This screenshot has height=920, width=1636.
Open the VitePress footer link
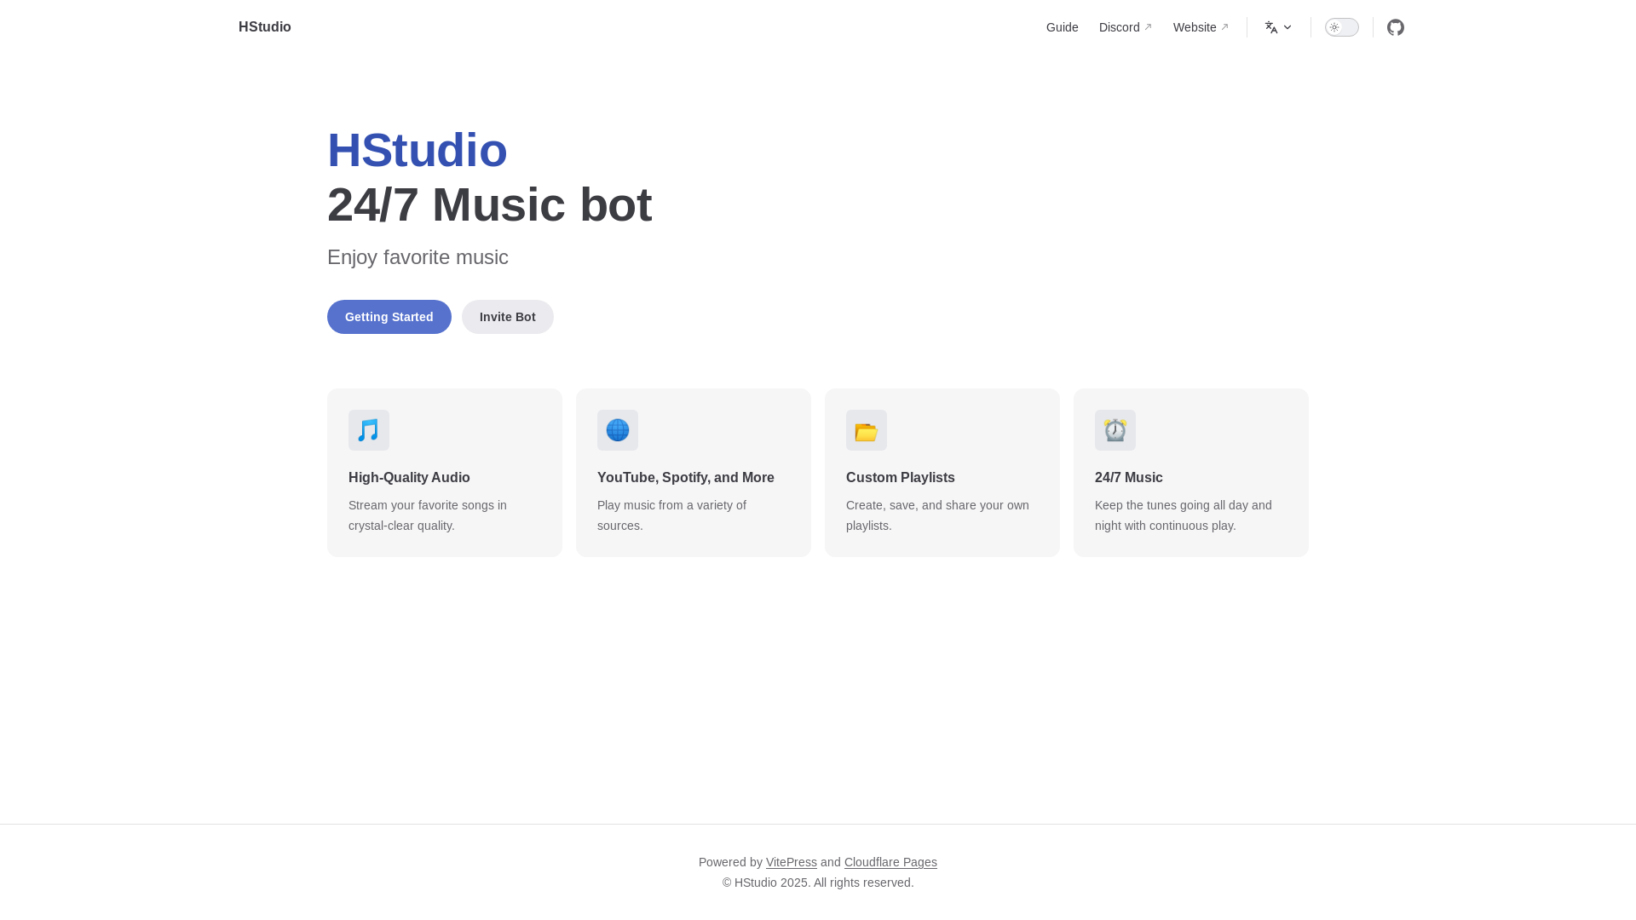tap(792, 862)
